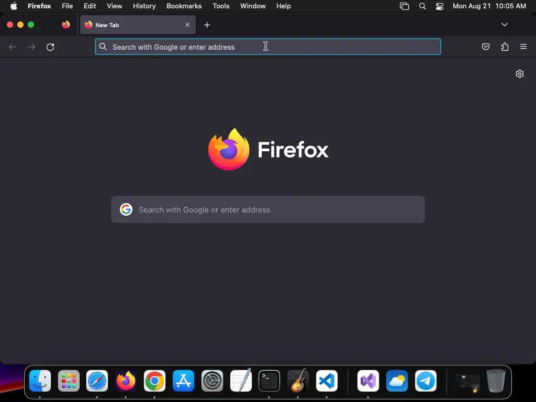Open Save to Pocket button
The image size is (536, 402).
click(x=485, y=47)
